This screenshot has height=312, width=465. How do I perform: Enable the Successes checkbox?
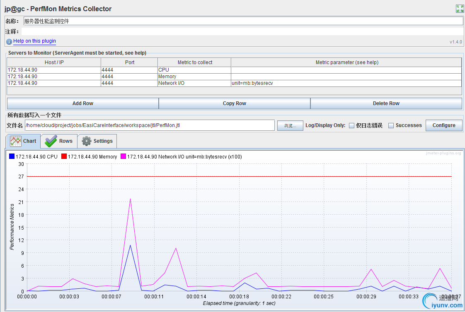tap(391, 125)
